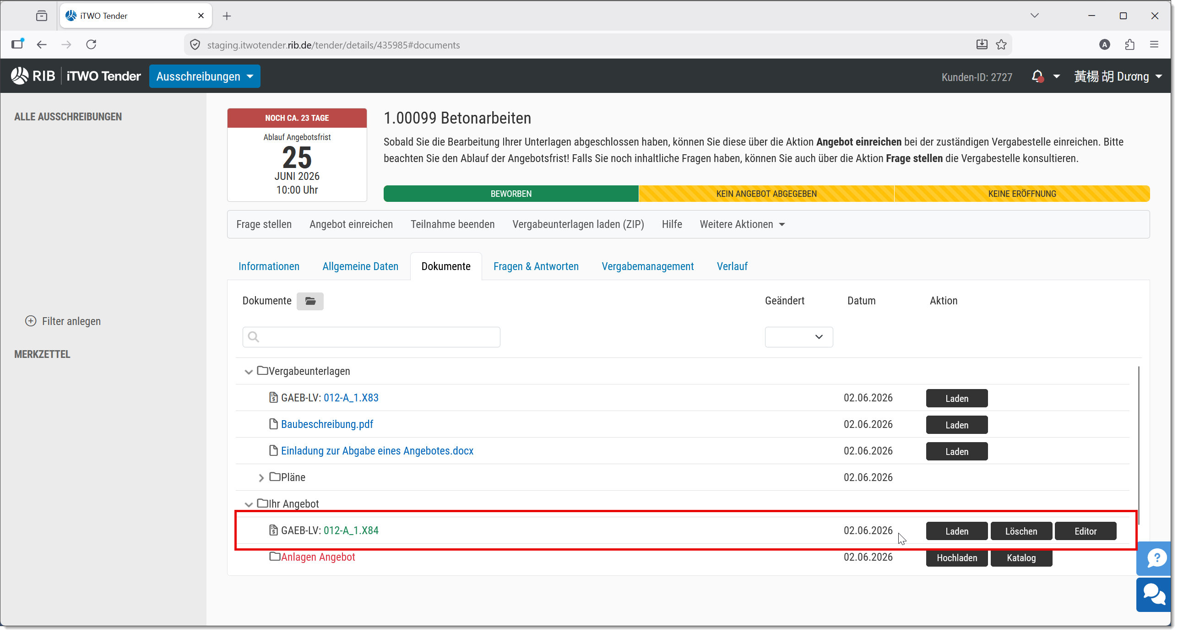
Task: Click the plus icon beside Filter anlegen
Action: (31, 321)
